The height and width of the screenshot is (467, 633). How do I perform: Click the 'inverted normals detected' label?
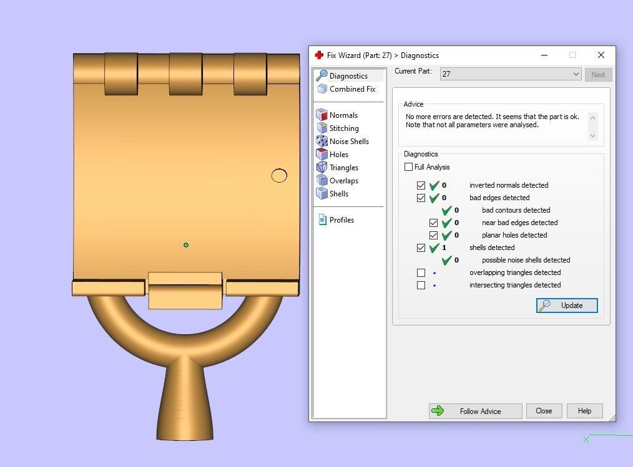tap(509, 185)
